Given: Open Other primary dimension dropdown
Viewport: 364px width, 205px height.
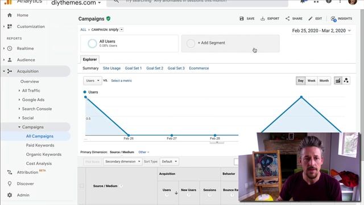Looking at the screenshot, I should click(x=144, y=152).
